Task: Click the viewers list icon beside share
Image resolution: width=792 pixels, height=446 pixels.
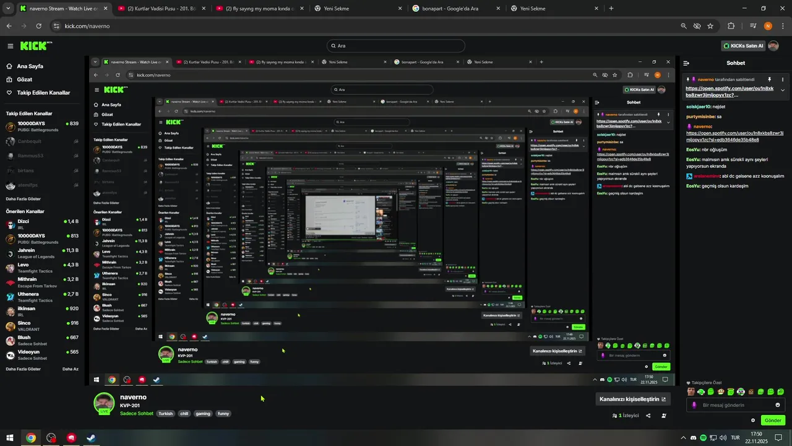Action: click(663, 416)
